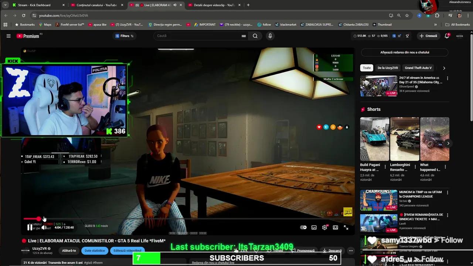This screenshot has height=266, width=473.
Task: Mute the video volume speaker
Action: pos(44,228)
